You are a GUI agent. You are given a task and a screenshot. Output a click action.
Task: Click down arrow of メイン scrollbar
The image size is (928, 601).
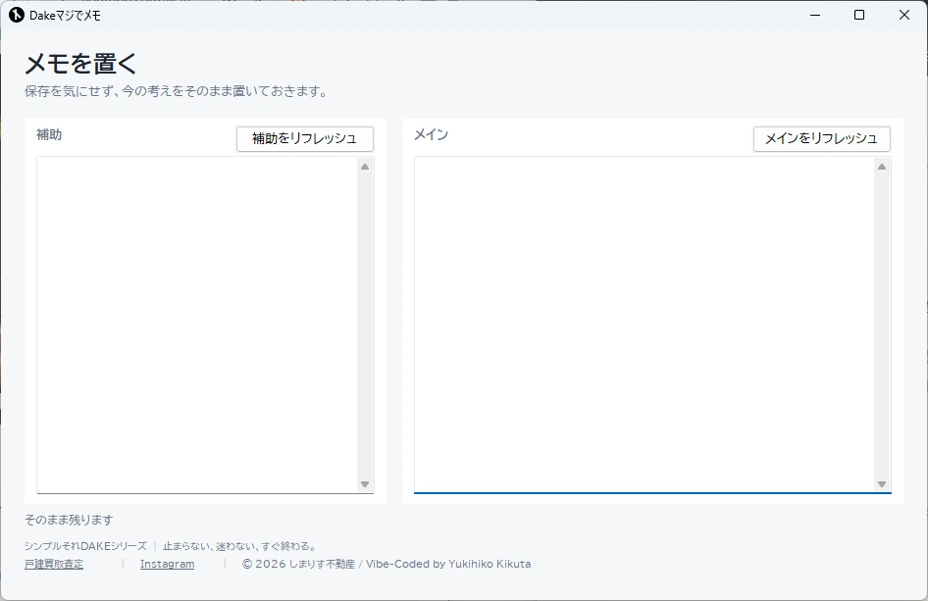(x=882, y=484)
